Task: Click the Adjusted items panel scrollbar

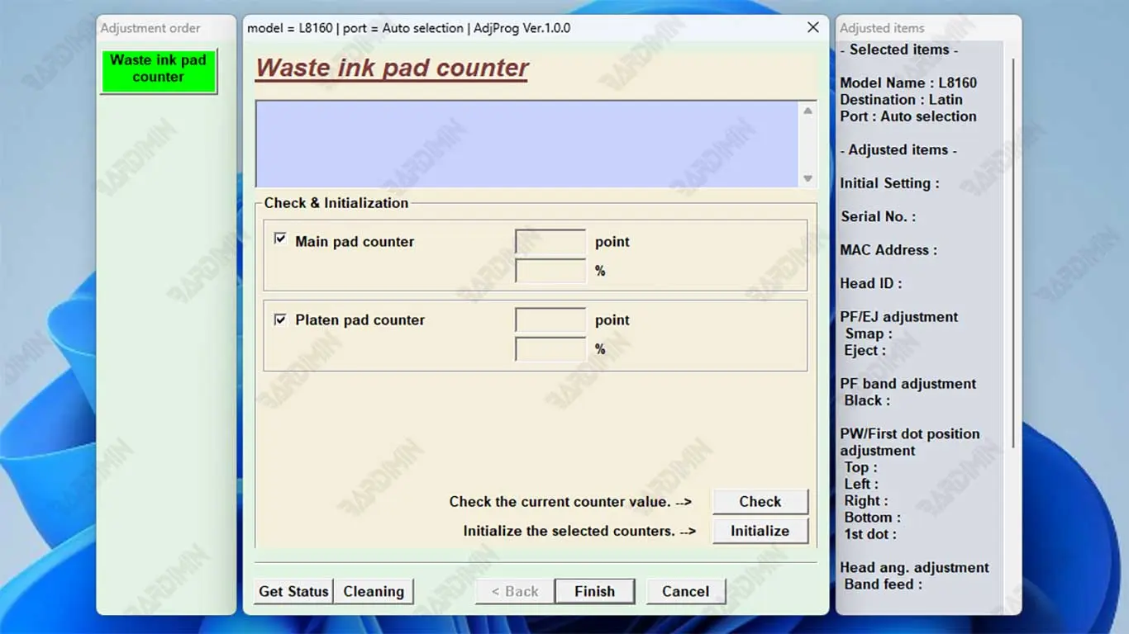Action: 1013,248
